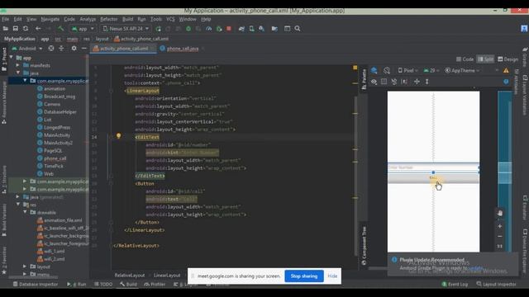Click the warning triangle in design toolbar
Image resolution: width=529 pixels, height=297 pixels.
pos(506,70)
